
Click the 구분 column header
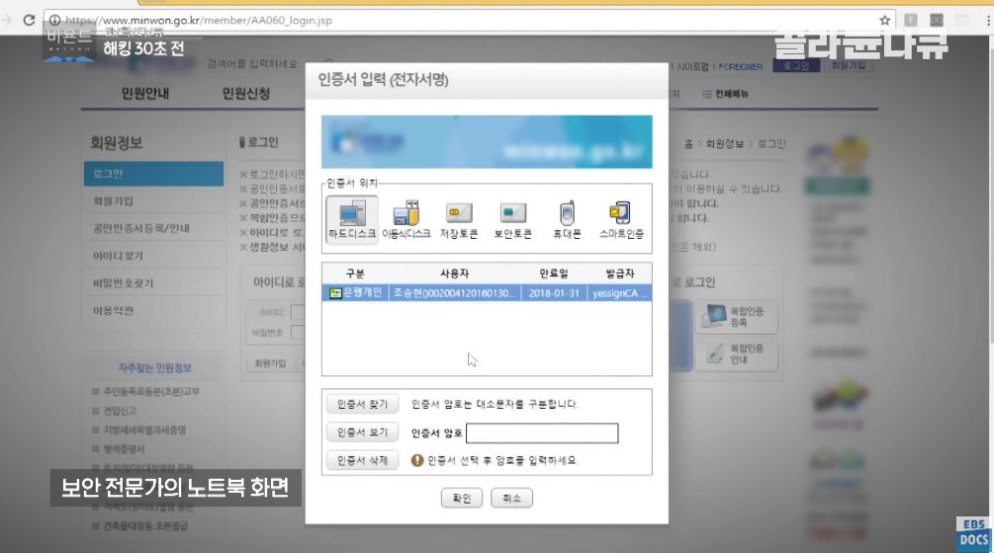355,274
